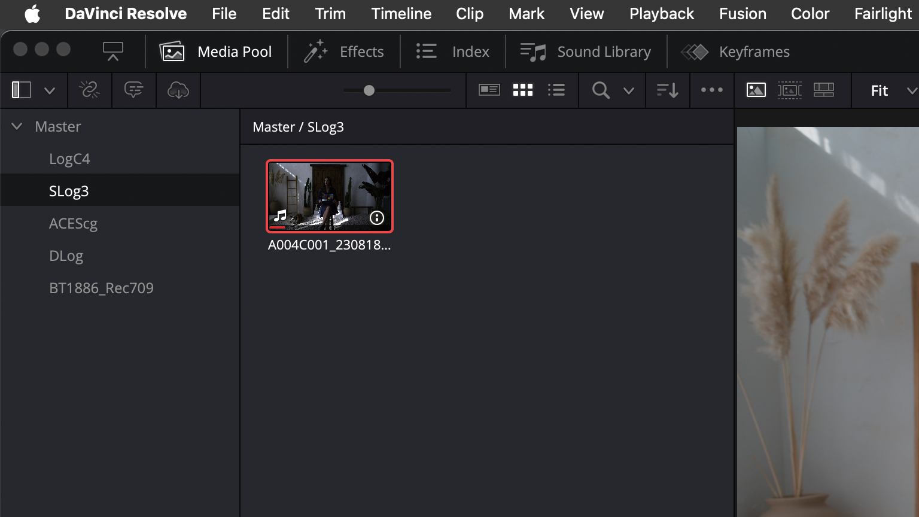
Task: Click the audio note icon on clip
Action: 280,215
